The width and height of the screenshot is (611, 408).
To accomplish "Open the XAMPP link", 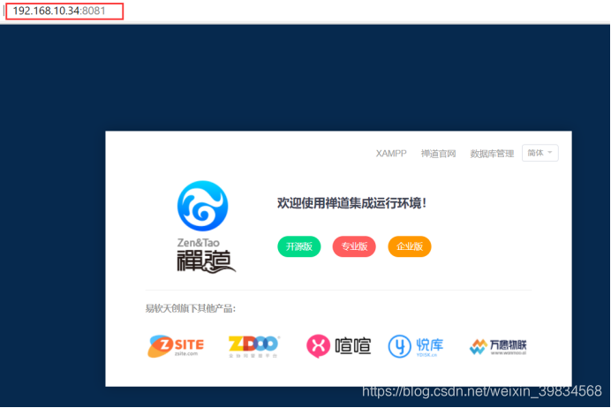I will (391, 154).
